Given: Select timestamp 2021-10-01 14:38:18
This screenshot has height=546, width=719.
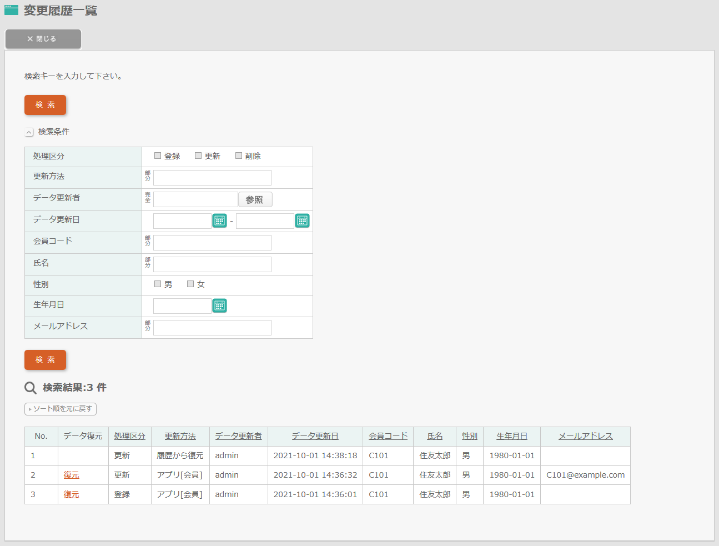Looking at the screenshot, I should 315,455.
